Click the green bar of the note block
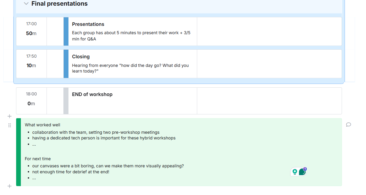 tap(18, 152)
